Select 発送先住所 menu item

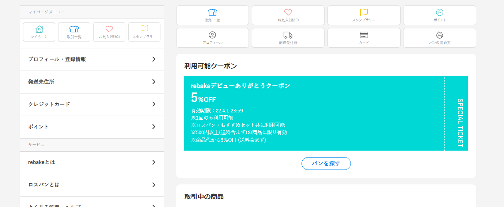pos(91,82)
